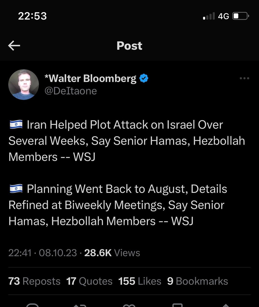Screen dimensions: 259x307
Task: Tap the share icon below the post
Action: 226,305
